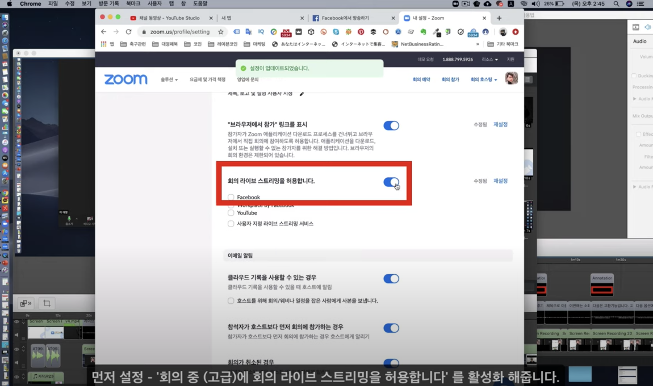
Task: Toggle 클라우드 기록 사용 알림 switch
Action: [391, 279]
